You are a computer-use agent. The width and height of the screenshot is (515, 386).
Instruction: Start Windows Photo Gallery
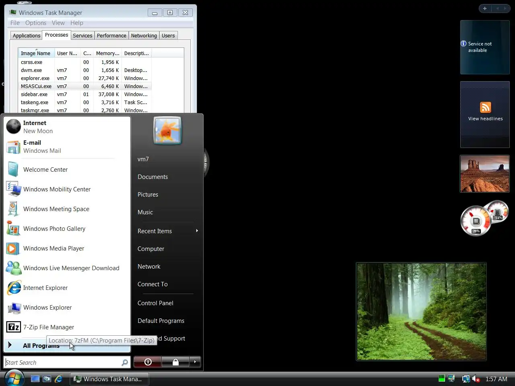coord(67,229)
